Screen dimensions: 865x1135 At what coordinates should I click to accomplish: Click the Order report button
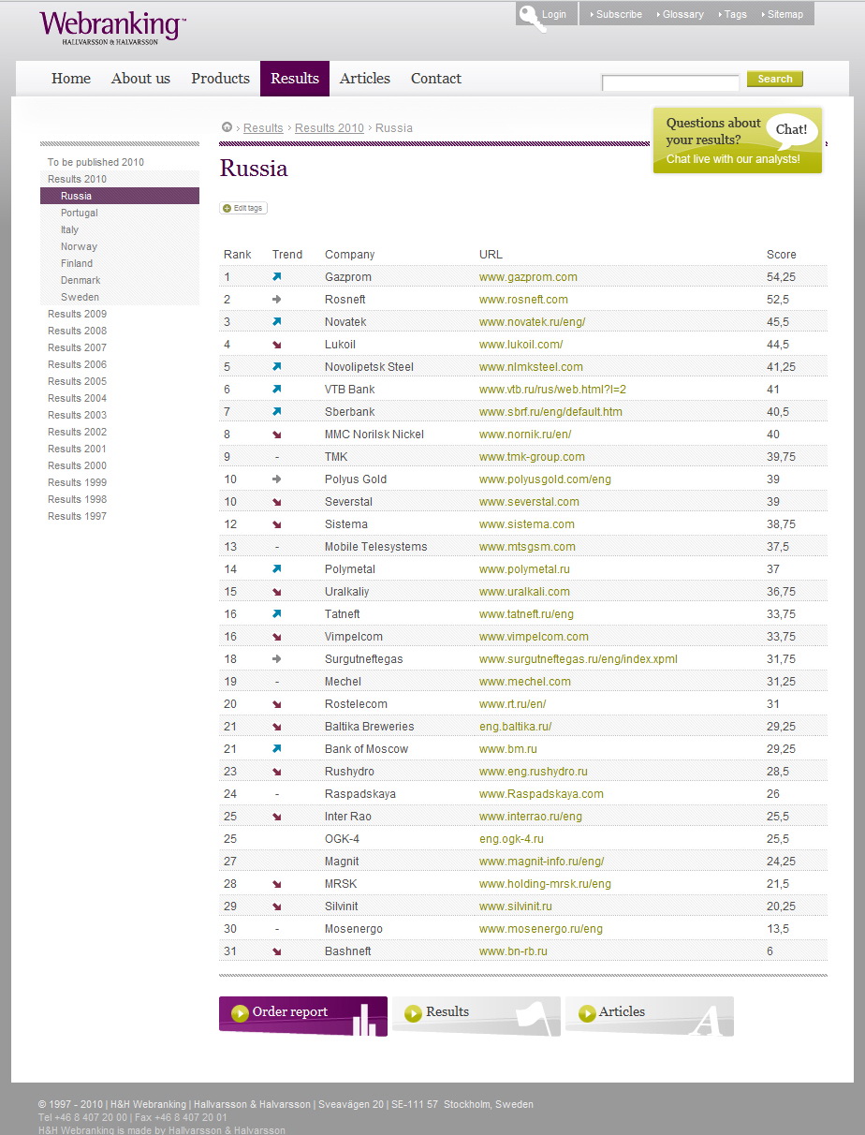click(x=303, y=1016)
